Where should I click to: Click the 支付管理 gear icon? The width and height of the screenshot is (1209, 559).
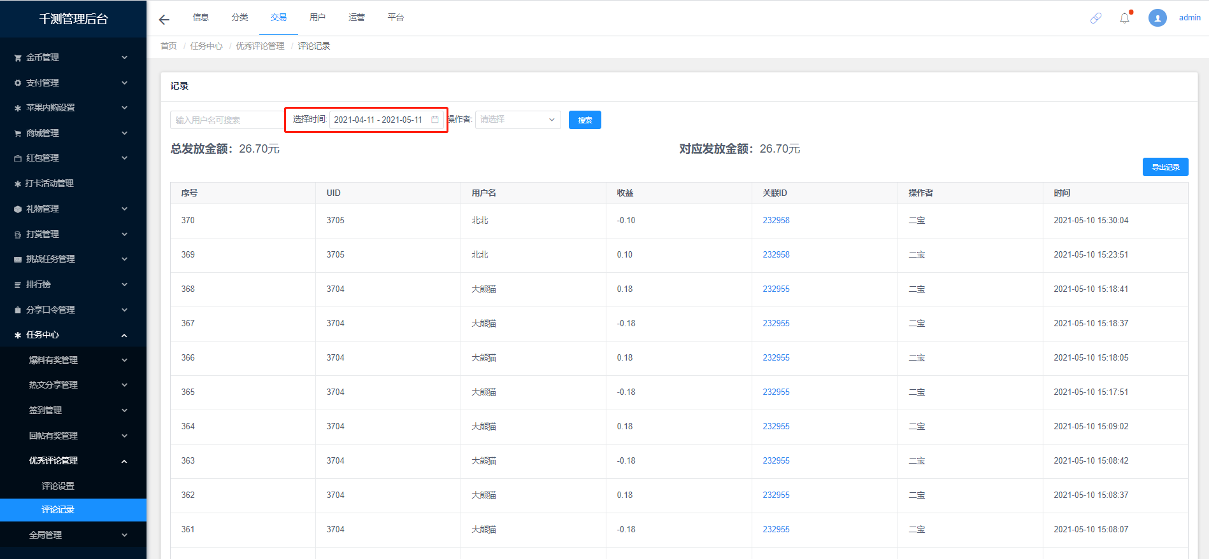point(18,83)
